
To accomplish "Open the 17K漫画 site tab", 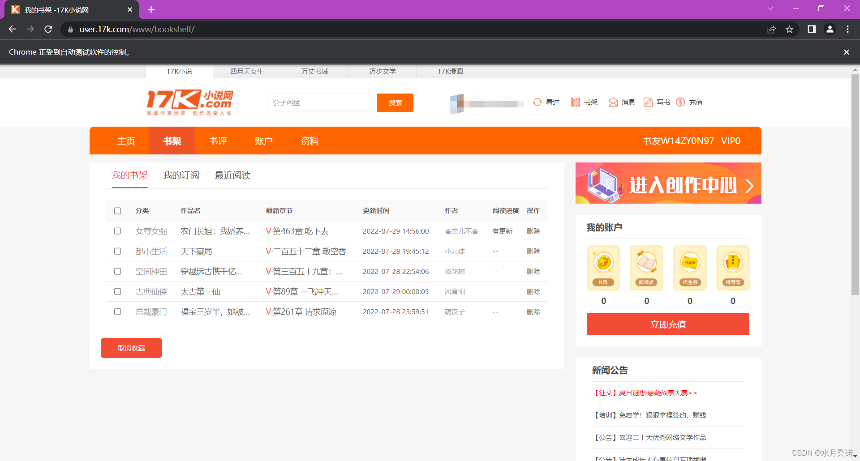I will [x=450, y=72].
